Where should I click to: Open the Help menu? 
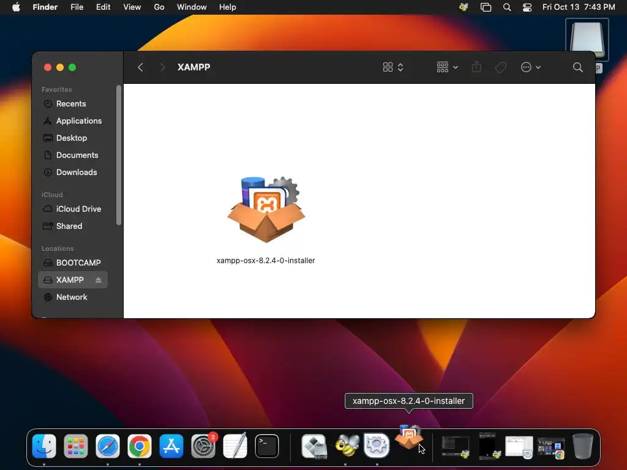(x=228, y=7)
